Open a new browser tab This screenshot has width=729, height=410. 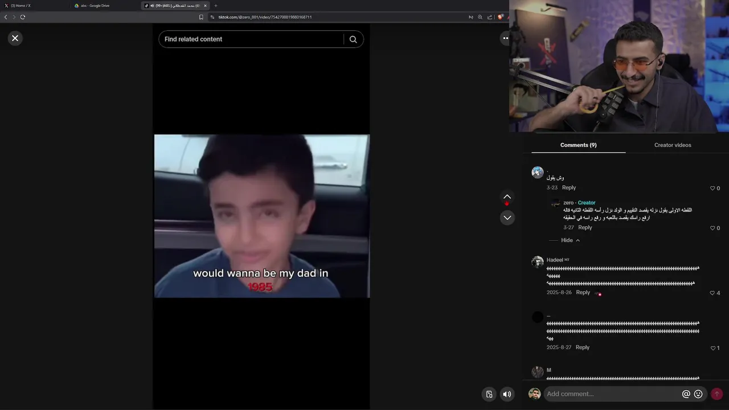click(x=216, y=6)
